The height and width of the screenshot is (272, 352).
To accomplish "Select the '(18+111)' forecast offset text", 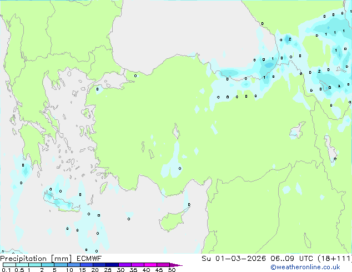I will click(335, 259).
